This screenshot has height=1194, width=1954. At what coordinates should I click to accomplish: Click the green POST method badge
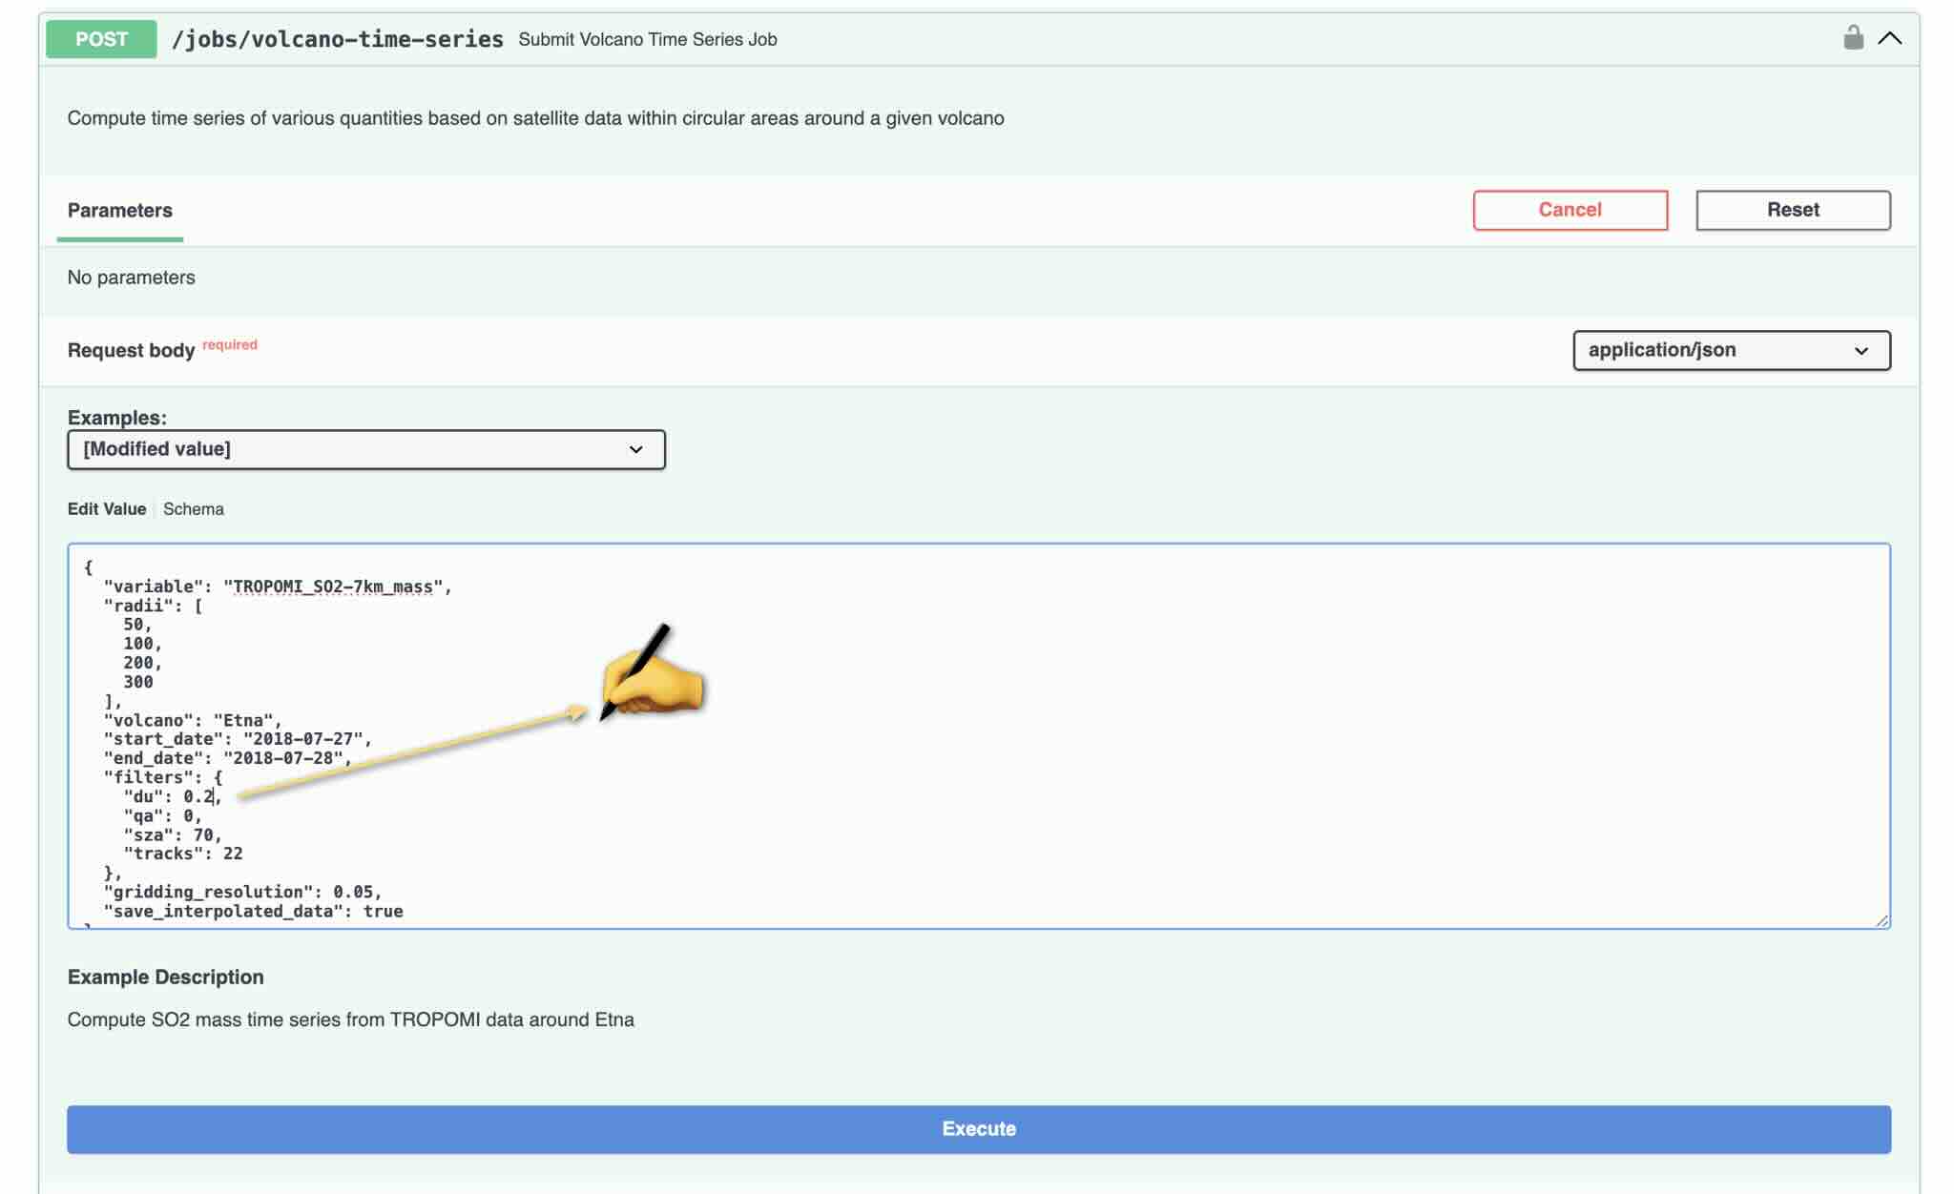click(101, 39)
